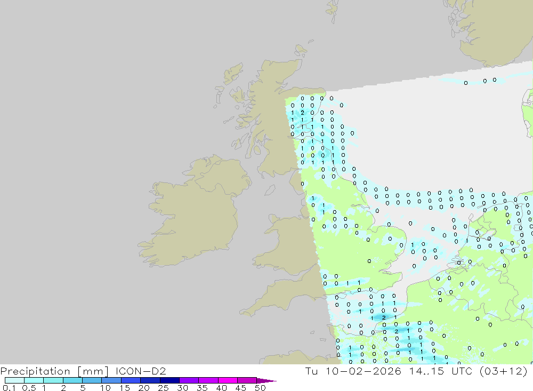Click the "50" value on the legend scale

coord(260,388)
